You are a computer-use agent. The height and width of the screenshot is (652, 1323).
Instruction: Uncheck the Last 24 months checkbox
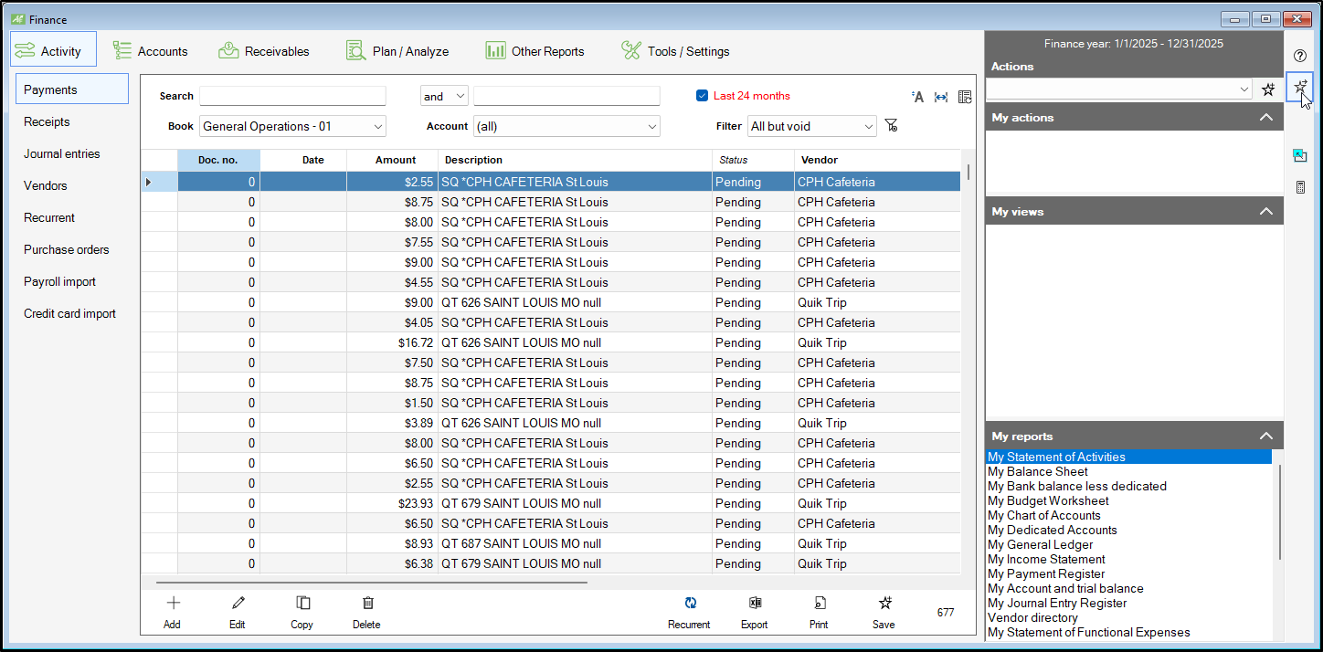coord(702,96)
